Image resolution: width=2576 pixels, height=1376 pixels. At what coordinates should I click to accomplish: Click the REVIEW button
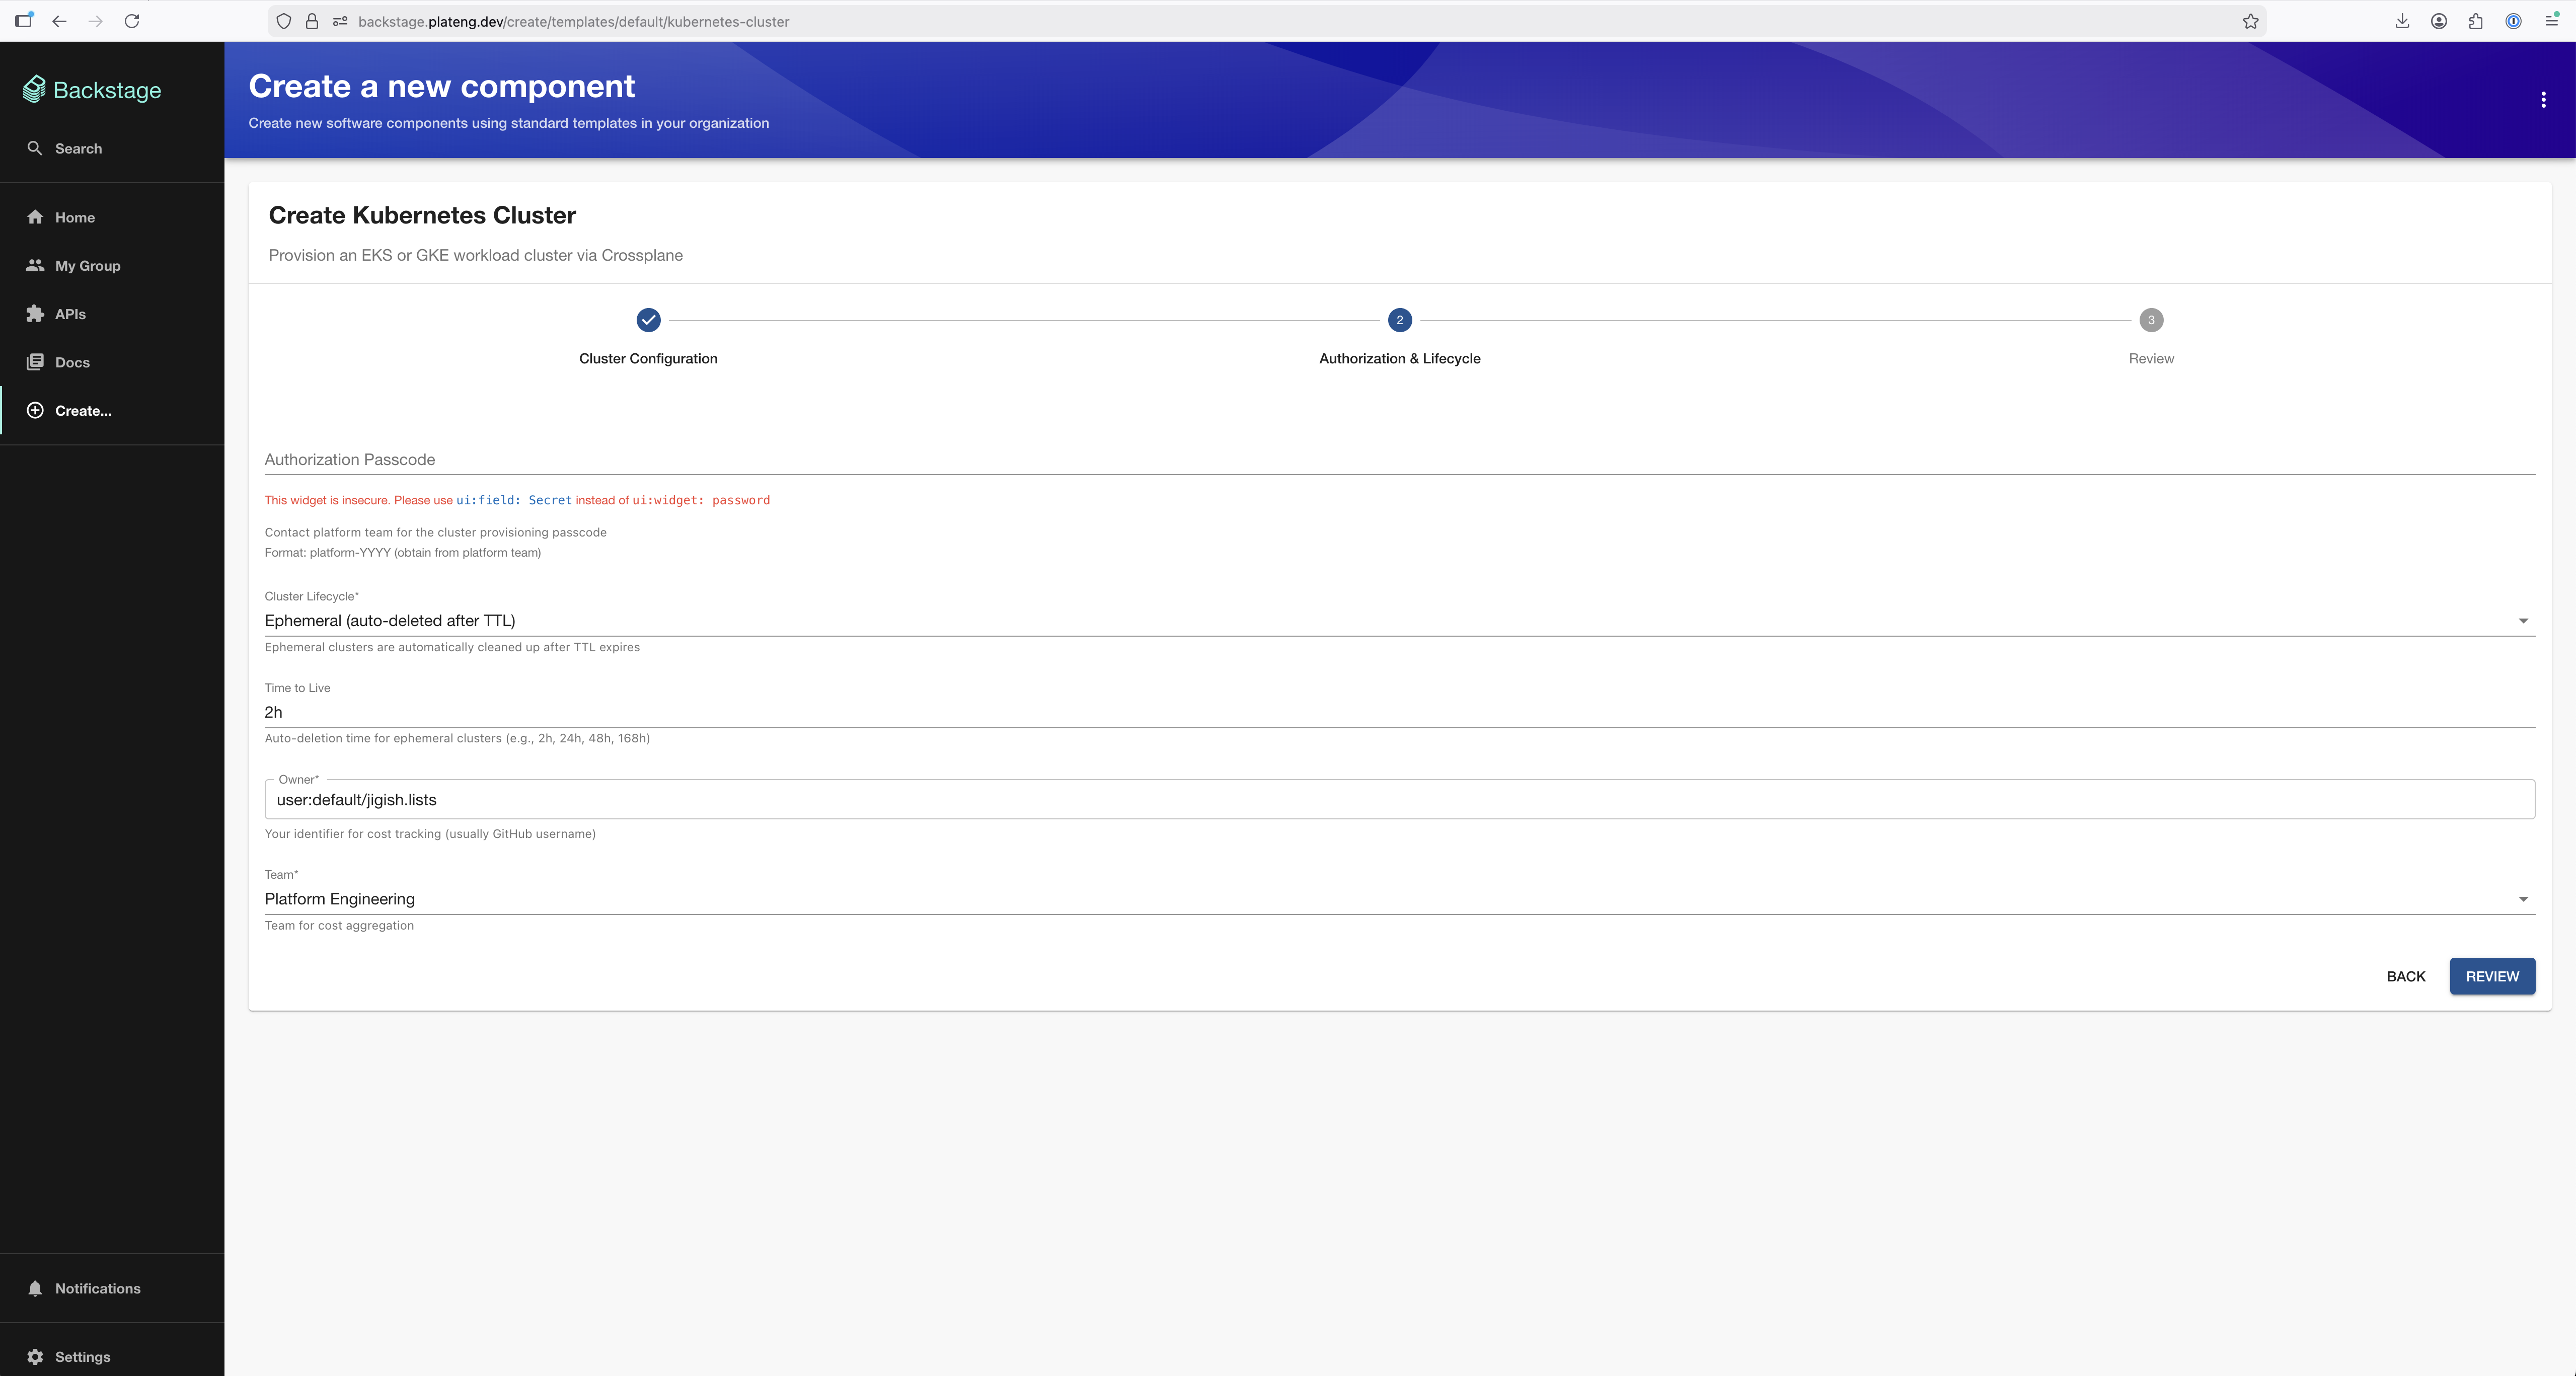tap(2491, 976)
